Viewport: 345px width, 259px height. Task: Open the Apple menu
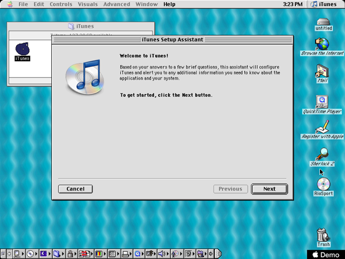pyautogui.click(x=9, y=4)
